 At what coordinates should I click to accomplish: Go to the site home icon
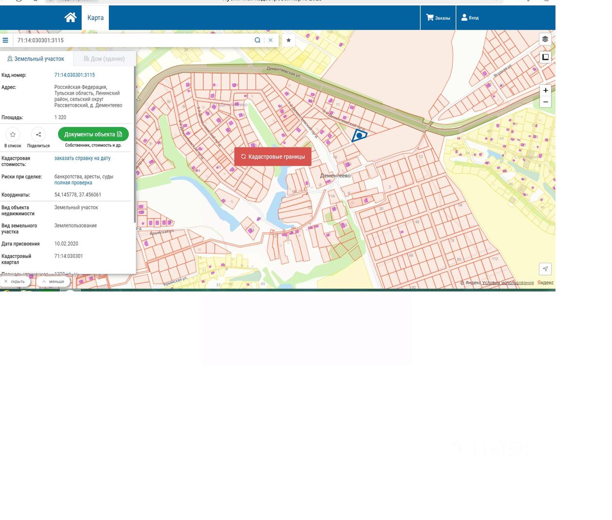click(71, 17)
